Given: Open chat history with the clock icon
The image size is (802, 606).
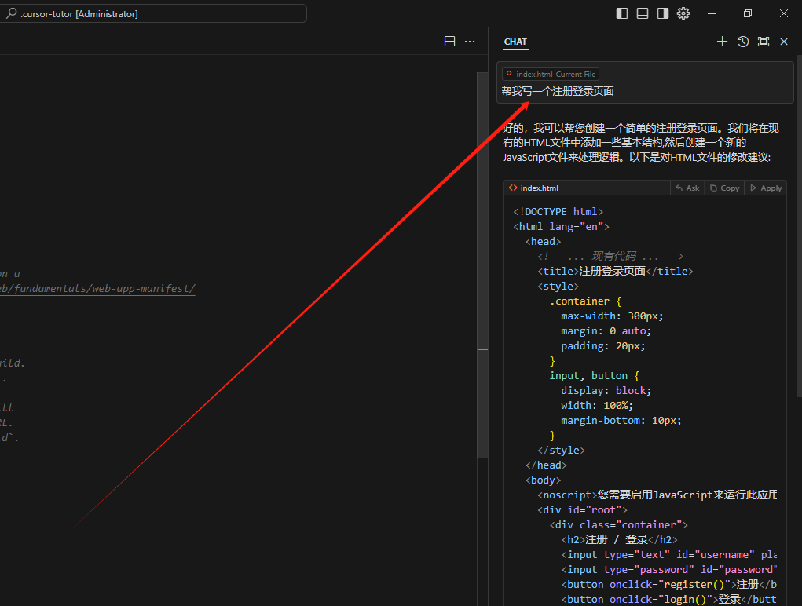Looking at the screenshot, I should pos(742,41).
